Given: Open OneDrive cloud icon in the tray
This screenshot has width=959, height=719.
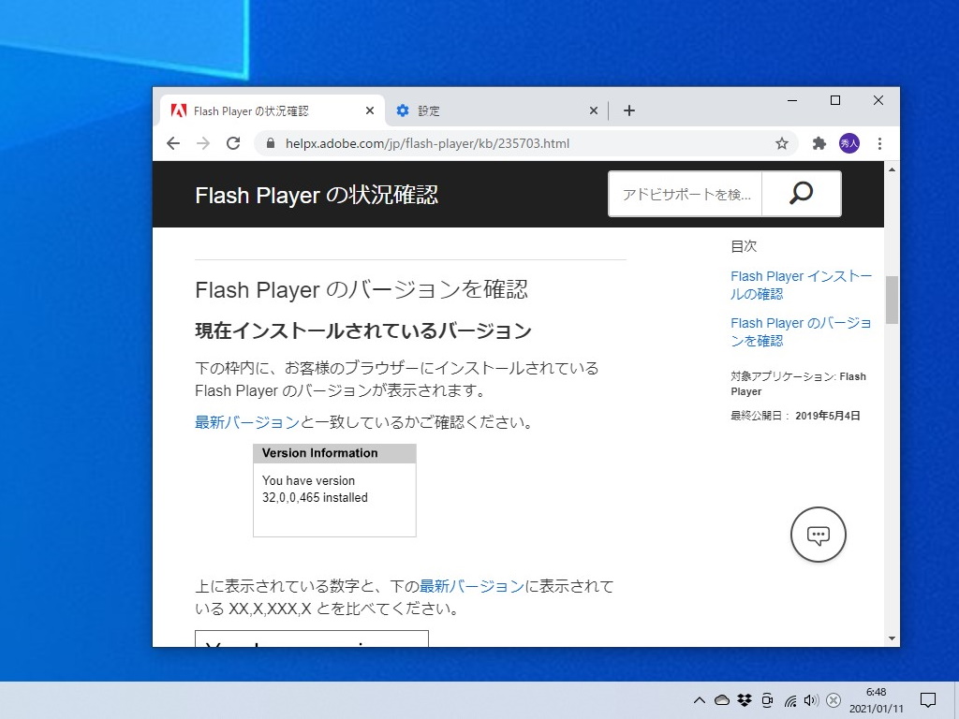Looking at the screenshot, I should point(721,699).
